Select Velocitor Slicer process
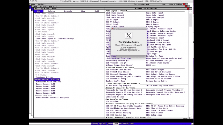Screen dimensions: 223x125 pos(115,97)
